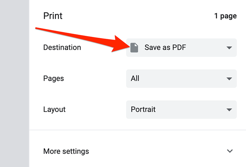This screenshot has height=167, width=246.
Task: Click the 1 page count text
Action: click(225, 16)
